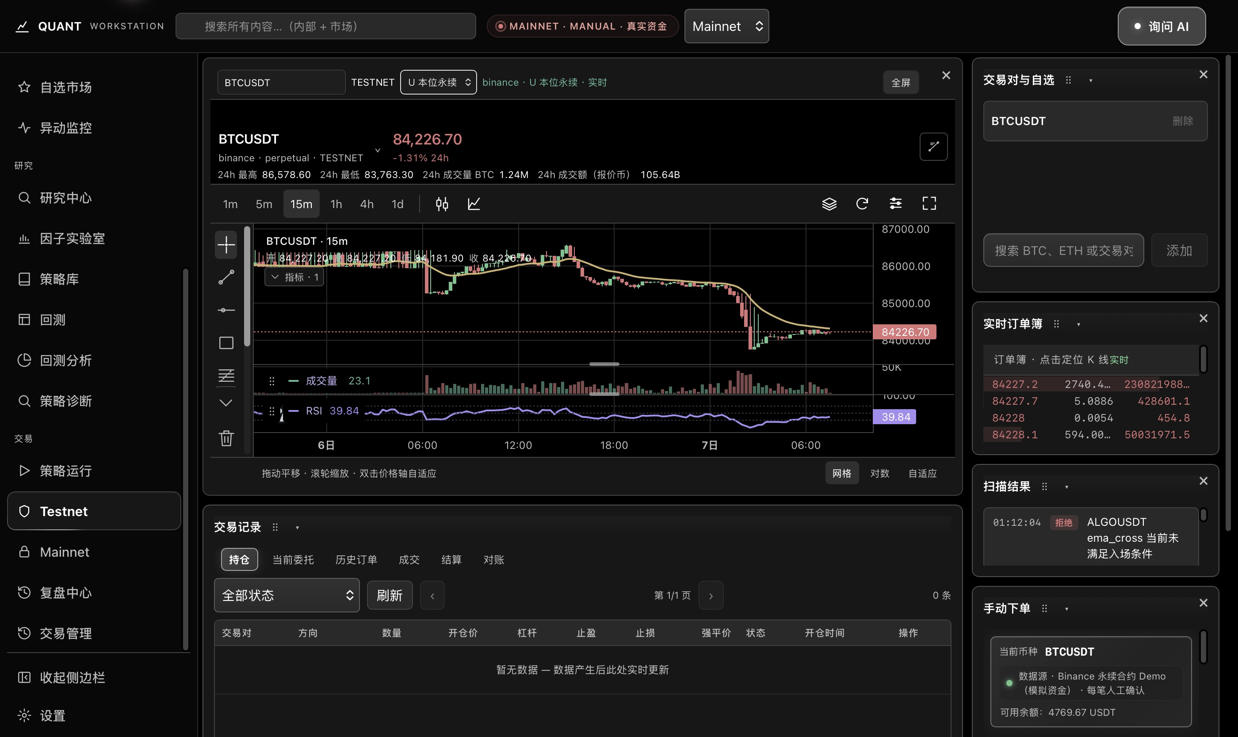Screen dimensions: 1238x737
Task: Switch to the 结算 tab
Action: click(x=451, y=560)
